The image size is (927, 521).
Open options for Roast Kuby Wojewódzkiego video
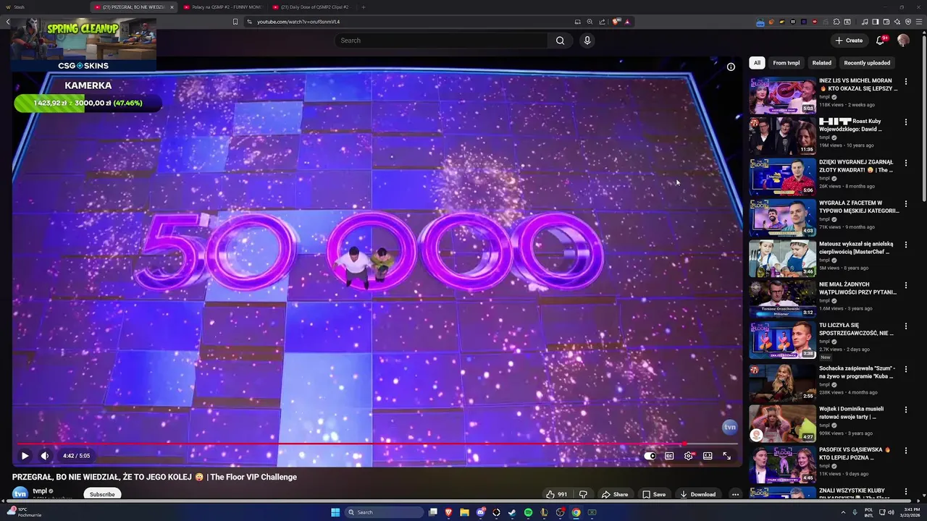tap(905, 122)
